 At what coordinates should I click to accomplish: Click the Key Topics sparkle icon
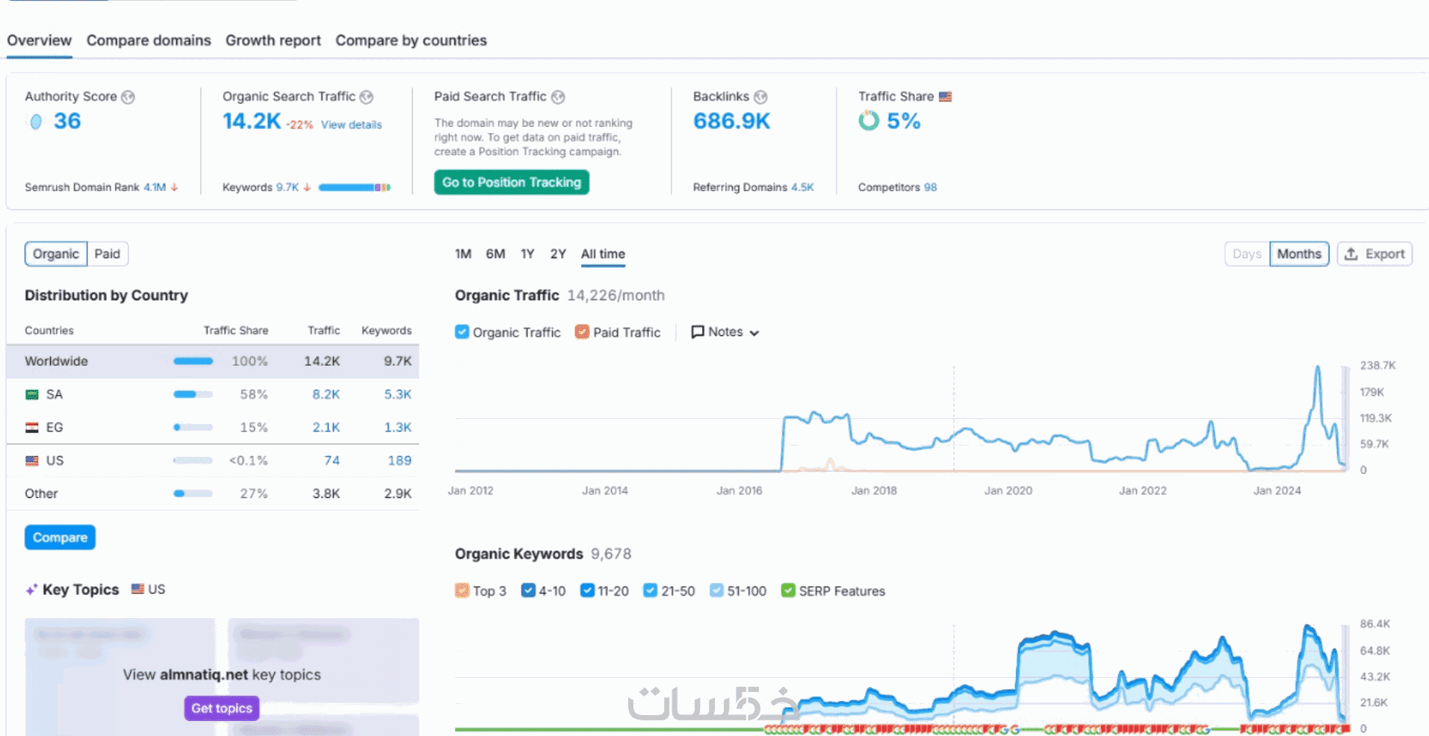[31, 590]
